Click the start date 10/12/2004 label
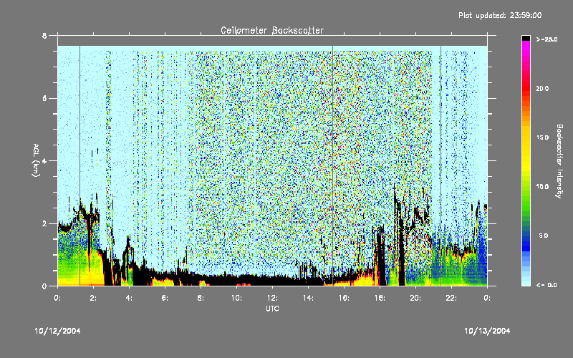The height and width of the screenshot is (358, 573). 57,331
